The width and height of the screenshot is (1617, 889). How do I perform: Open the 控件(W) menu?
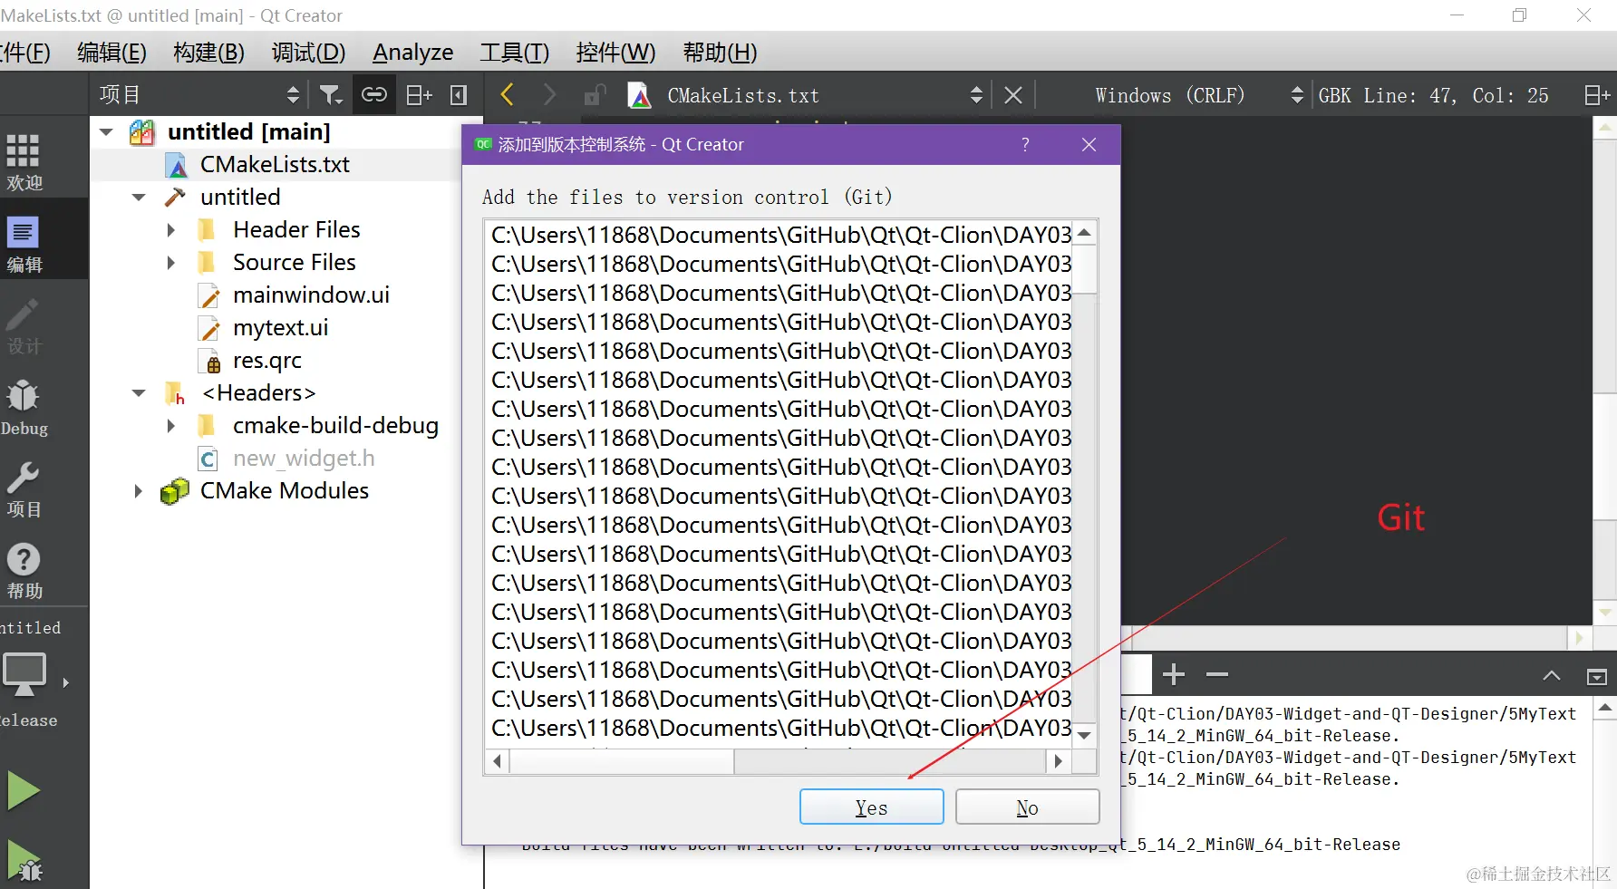click(615, 53)
